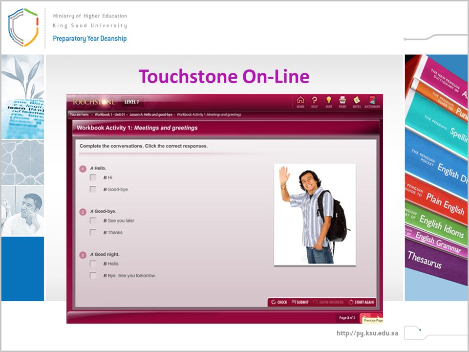Open 'Workbook 1 - Unit 01' breadcrumb
Viewport: 469px width, 352px height.
[x=110, y=114]
